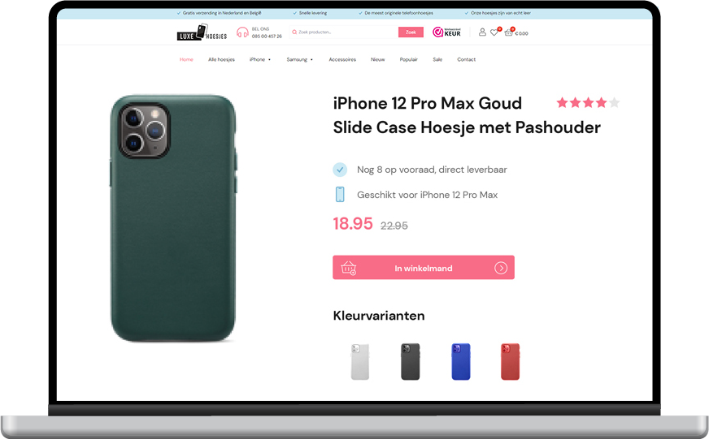Rate with the fifth grey star
Screen dimensions: 709x439
(x=614, y=103)
